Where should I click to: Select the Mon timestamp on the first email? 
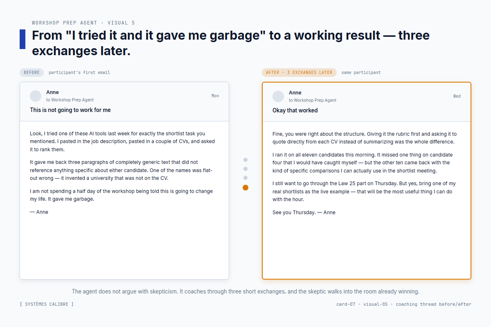(x=215, y=96)
